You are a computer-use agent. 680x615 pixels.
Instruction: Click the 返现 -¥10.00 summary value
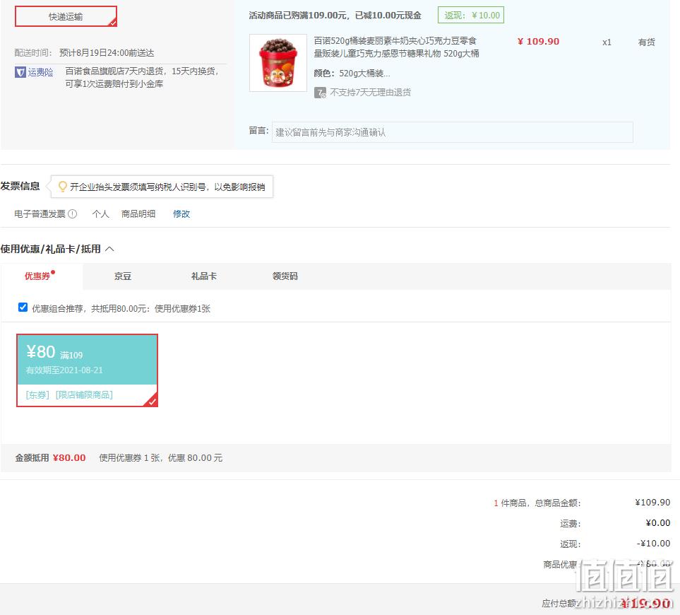(x=653, y=543)
